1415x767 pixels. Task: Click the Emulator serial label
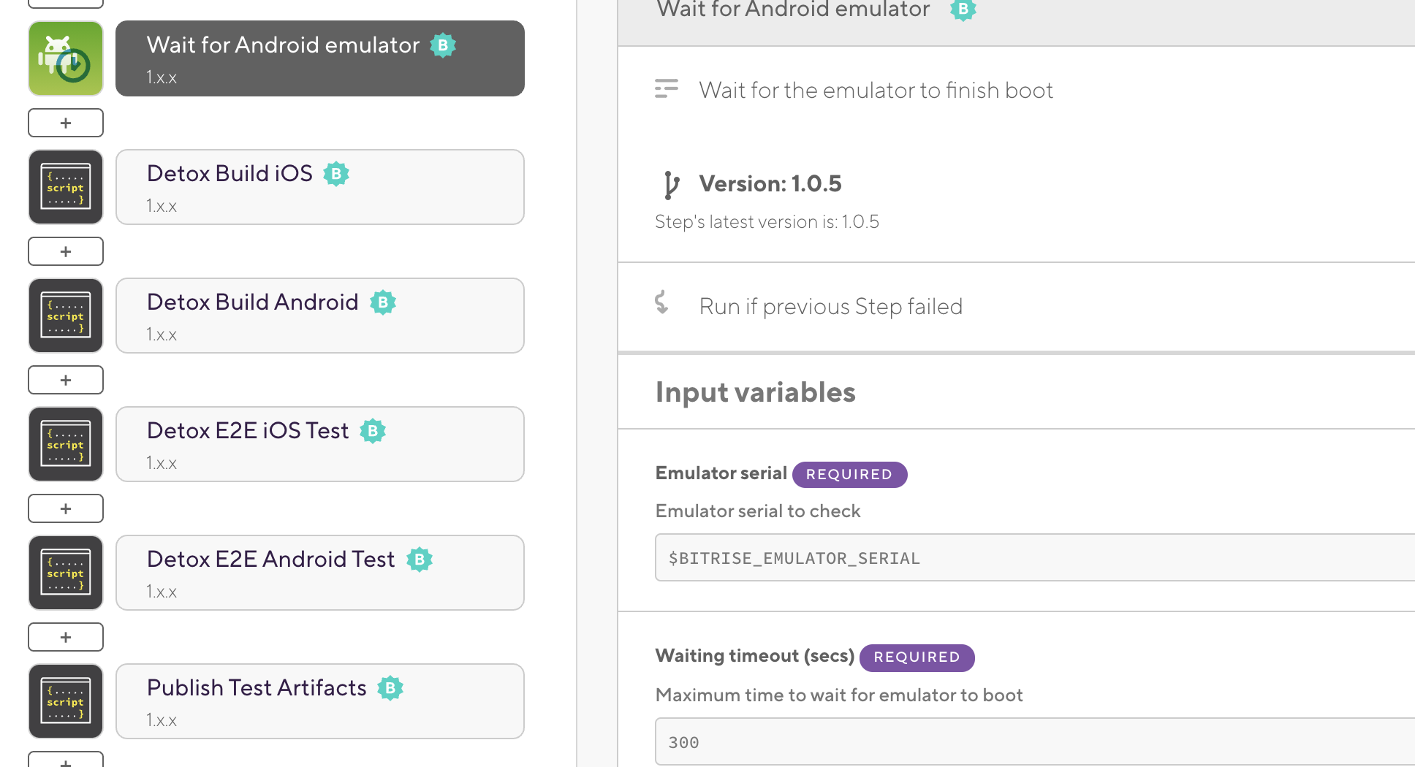(x=721, y=473)
